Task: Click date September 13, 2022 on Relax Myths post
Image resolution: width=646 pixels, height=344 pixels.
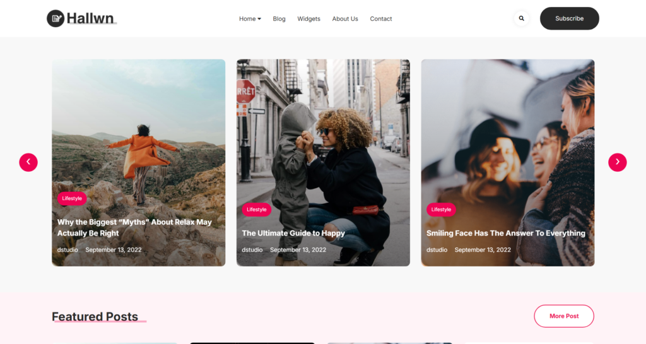Action: pos(114,250)
